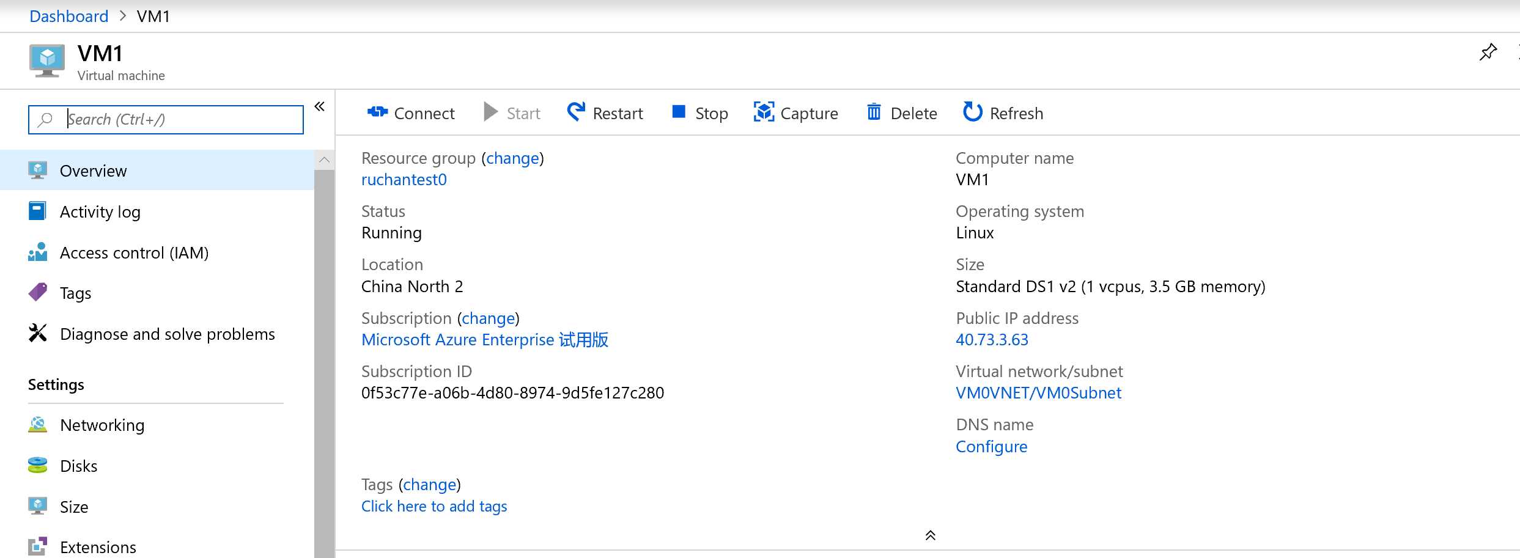
Task: Click the Size monitor icon
Action: [38, 506]
